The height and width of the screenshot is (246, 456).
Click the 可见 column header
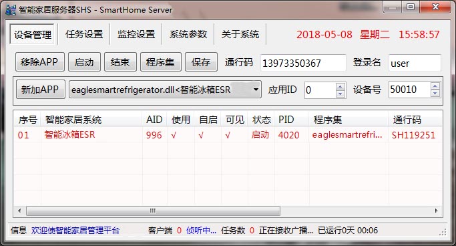tap(235, 120)
